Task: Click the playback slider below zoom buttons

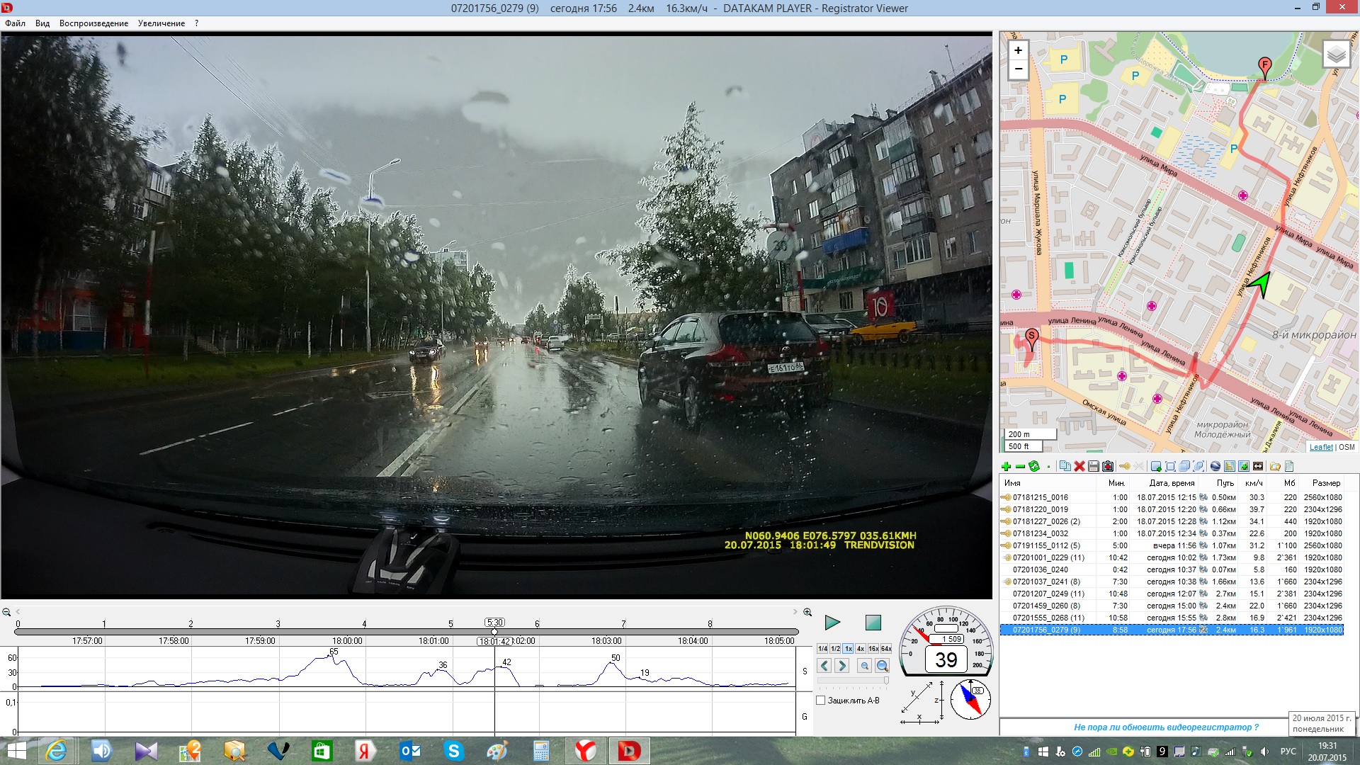Action: [x=853, y=680]
